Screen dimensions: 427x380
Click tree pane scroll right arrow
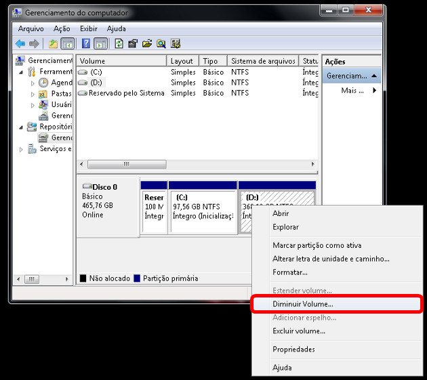click(x=66, y=279)
